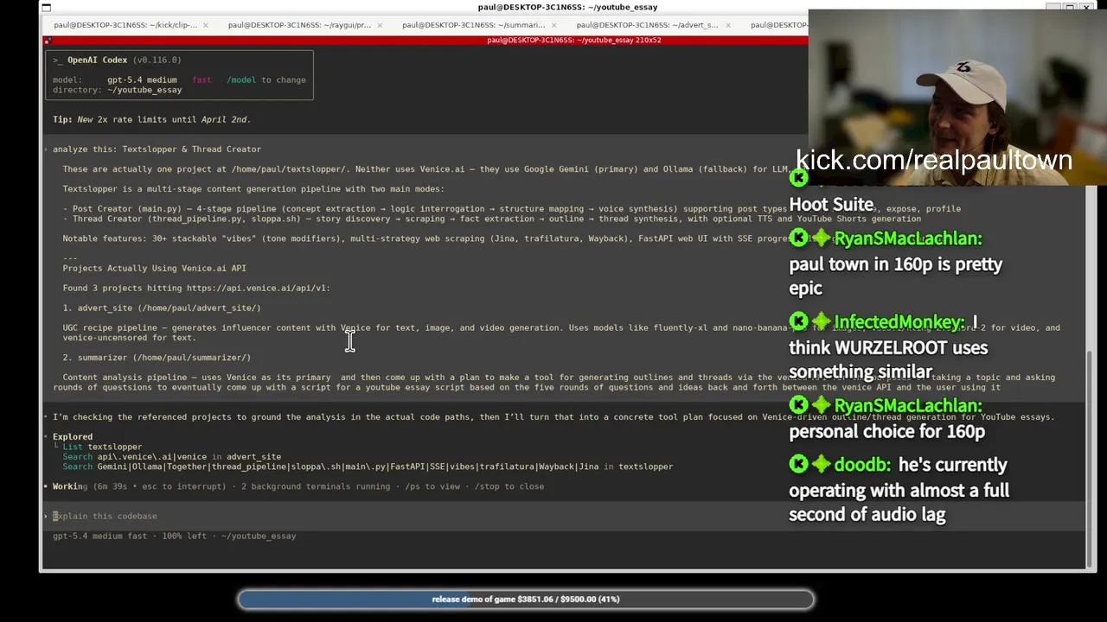
Task: Switch to the ~/advert_s terminal tab
Action: pos(647,25)
